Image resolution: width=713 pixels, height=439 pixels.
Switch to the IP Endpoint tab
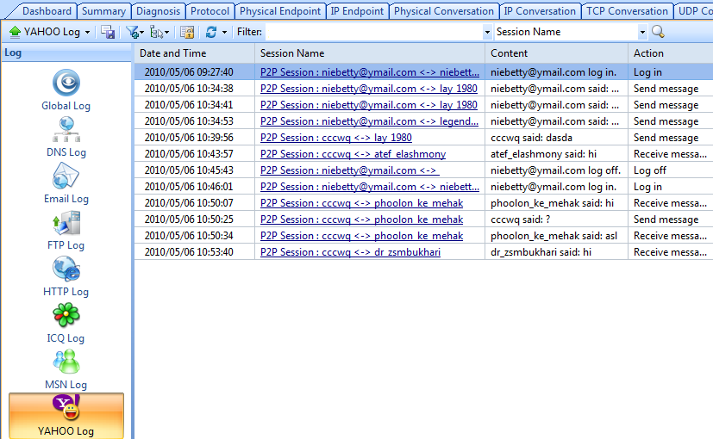[357, 11]
